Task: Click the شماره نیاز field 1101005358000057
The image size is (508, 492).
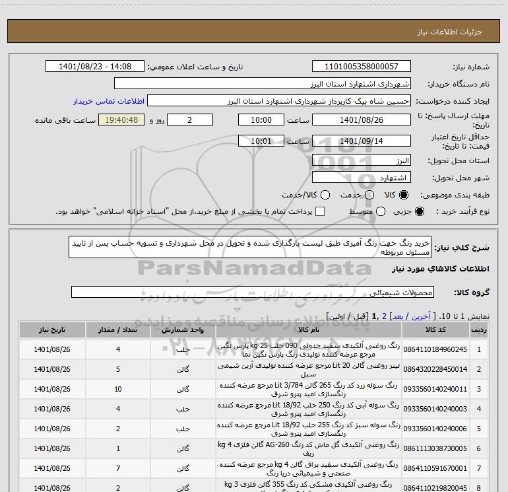Action: [x=362, y=66]
